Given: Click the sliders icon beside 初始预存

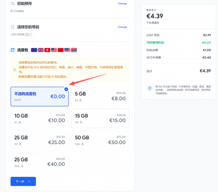Looking at the screenshot, I should [x=13, y=3].
